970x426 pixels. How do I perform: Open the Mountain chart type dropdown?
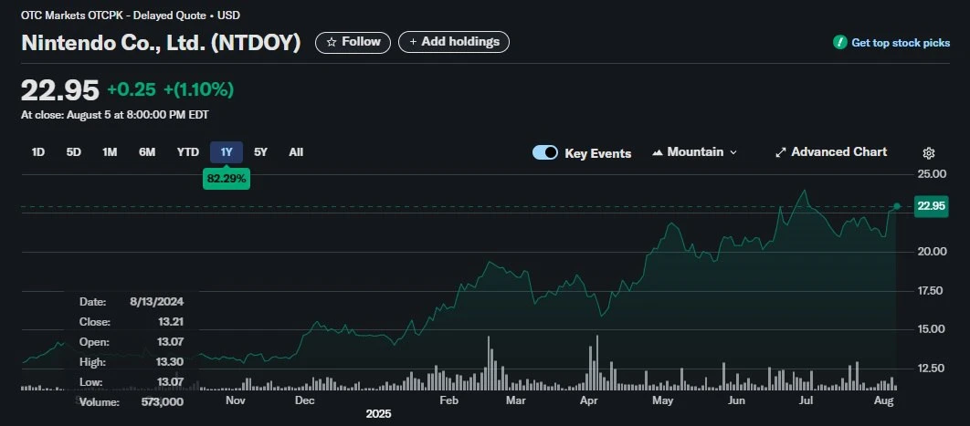[695, 151]
